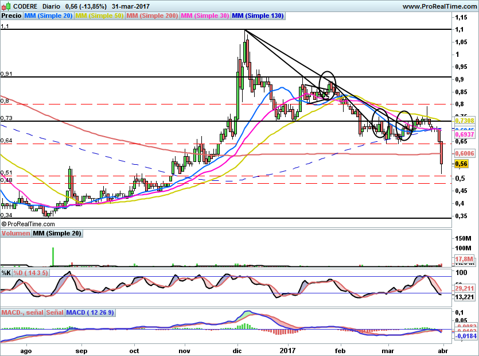This screenshot has width=479, height=356.
Task: Click the 0,7308 moving average price tag
Action: [x=464, y=121]
